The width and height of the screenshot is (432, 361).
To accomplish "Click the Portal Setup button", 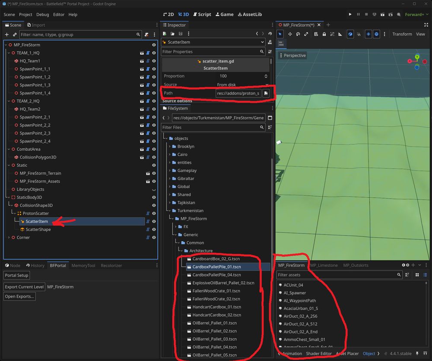I will tap(16, 275).
